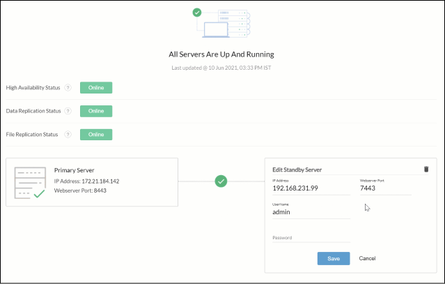The image size is (445, 284).
Task: Click the High Availability Online status badge
Action: (x=96, y=88)
